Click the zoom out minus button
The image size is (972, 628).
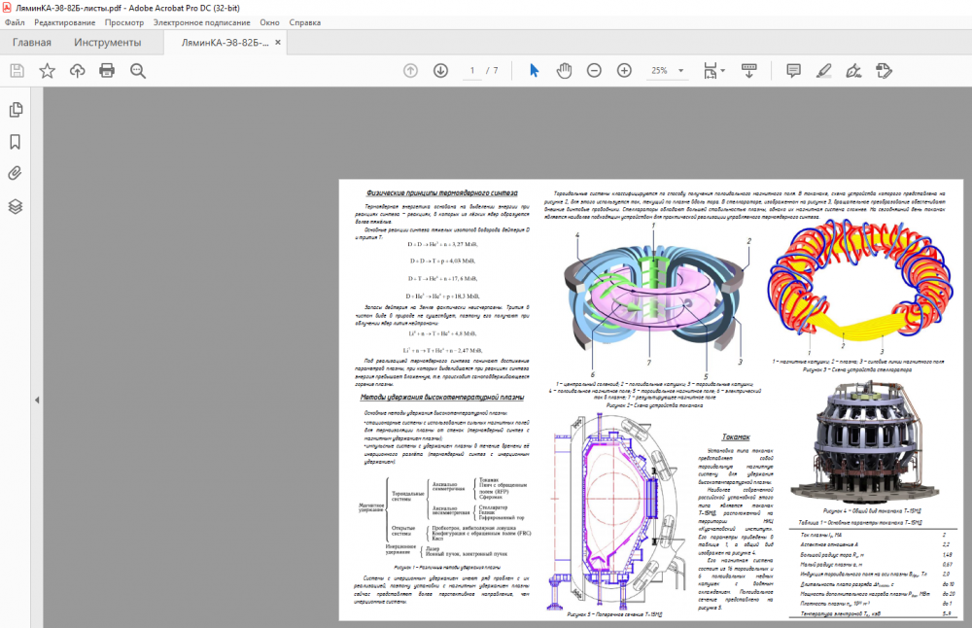[x=594, y=70]
